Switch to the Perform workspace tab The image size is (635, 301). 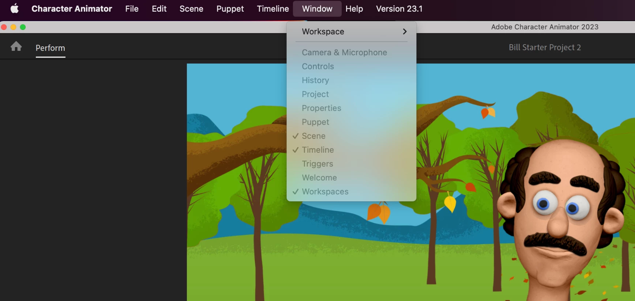(50, 48)
